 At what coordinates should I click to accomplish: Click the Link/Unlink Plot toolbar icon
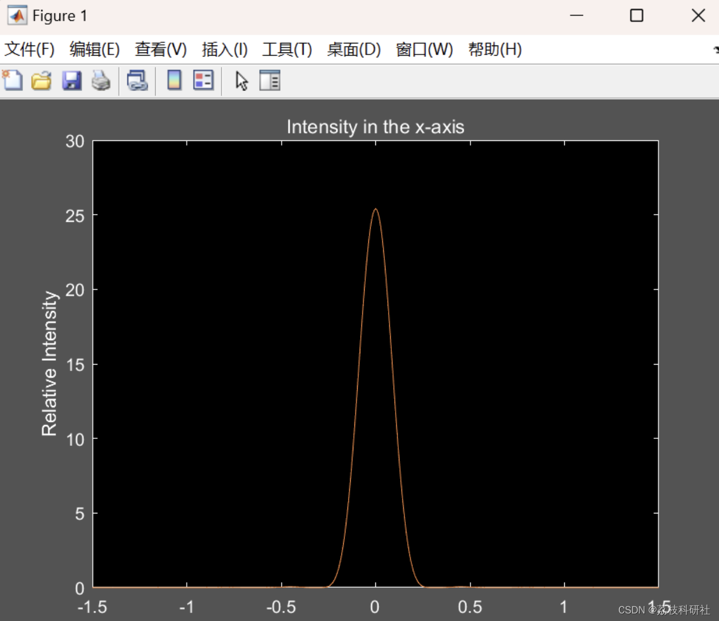(137, 81)
